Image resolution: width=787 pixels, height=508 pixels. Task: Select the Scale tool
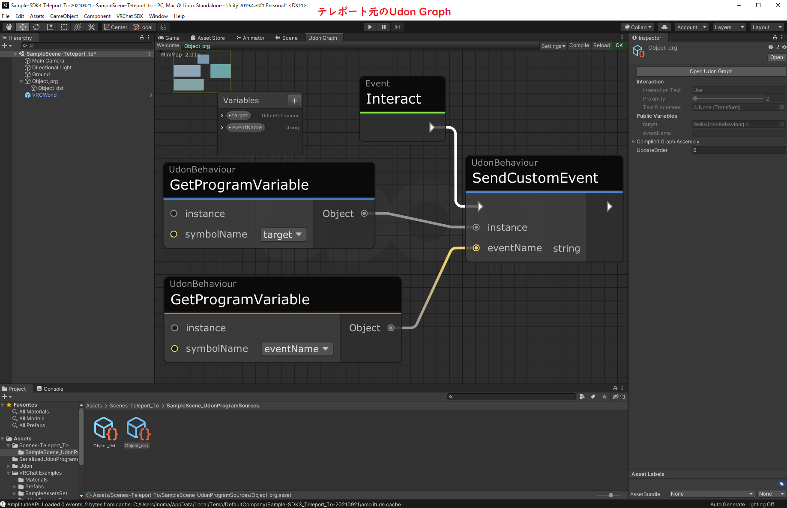point(50,27)
